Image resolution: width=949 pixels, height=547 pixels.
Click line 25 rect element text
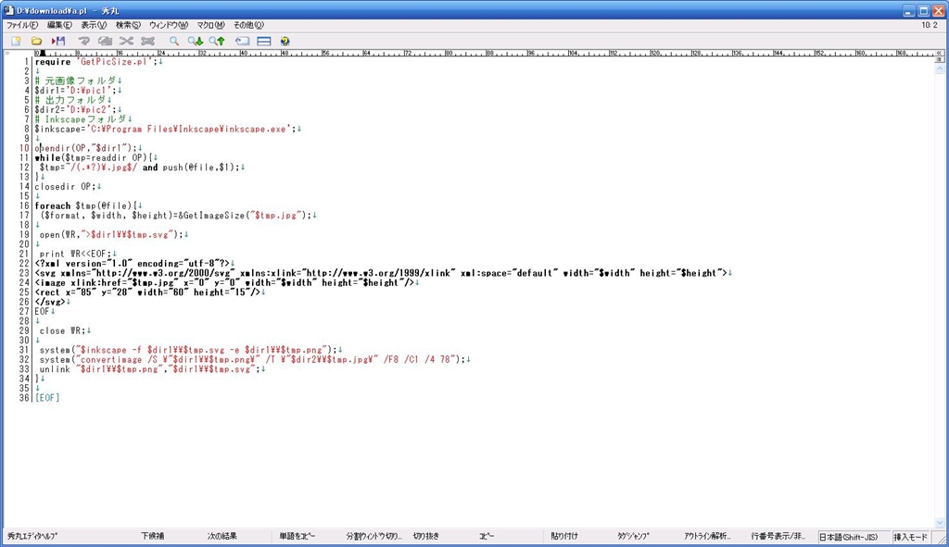click(x=147, y=292)
